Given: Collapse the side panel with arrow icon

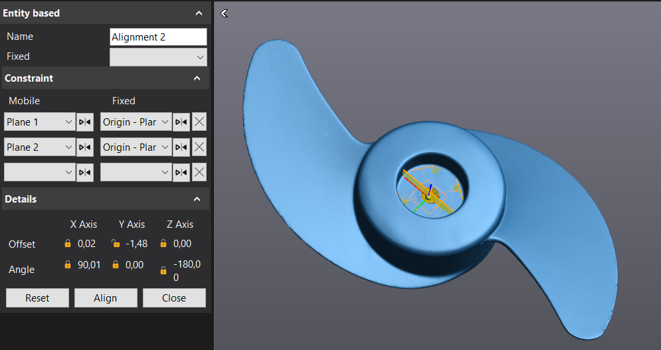Looking at the screenshot, I should (x=225, y=13).
